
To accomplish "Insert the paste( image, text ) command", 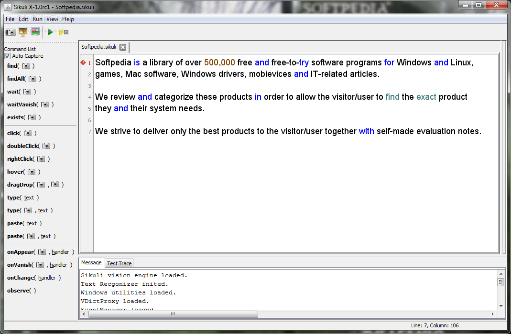I will click(x=31, y=236).
